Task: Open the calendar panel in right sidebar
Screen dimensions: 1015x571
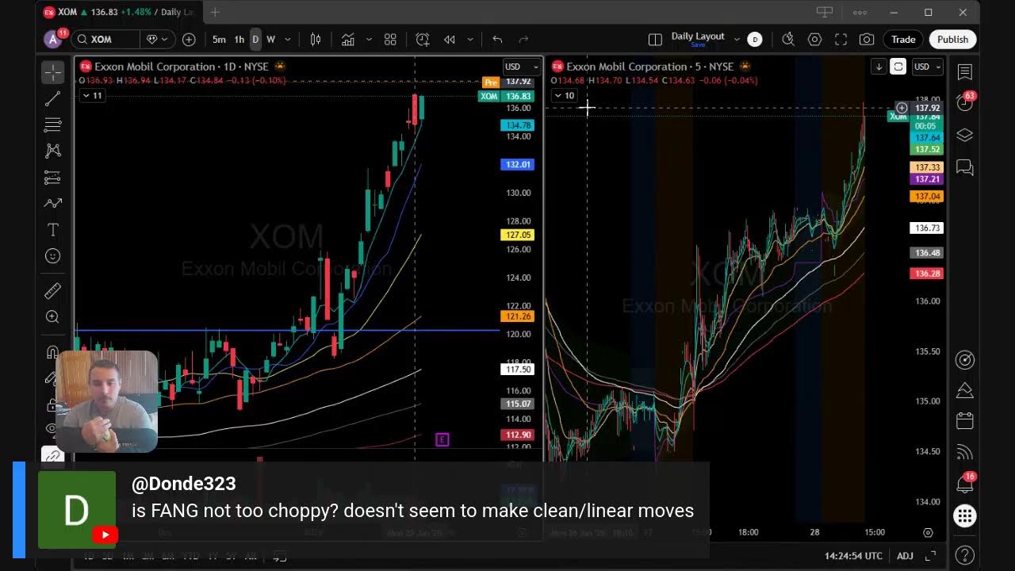Action: (965, 420)
